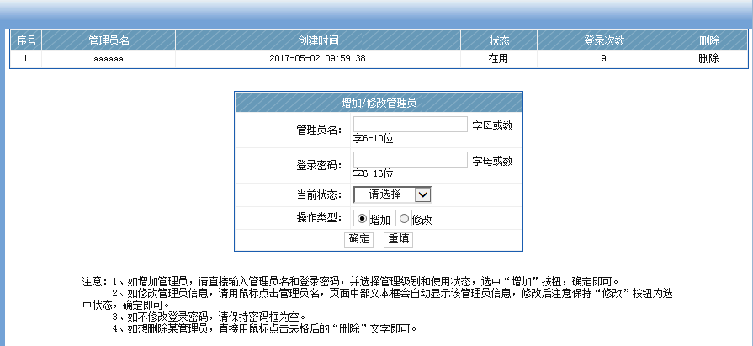
Task: Click the 登录次数 column header
Action: tap(603, 40)
